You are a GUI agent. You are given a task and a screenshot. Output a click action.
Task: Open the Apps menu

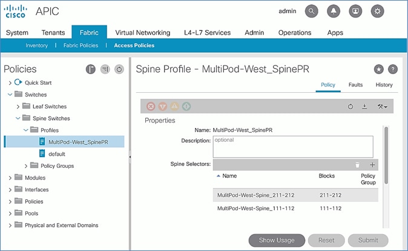335,33
